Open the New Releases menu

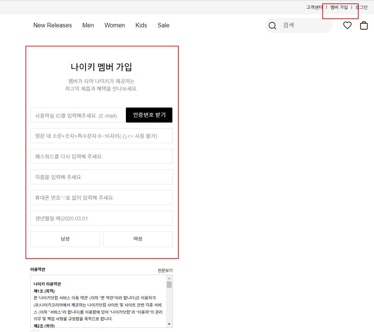tap(52, 25)
